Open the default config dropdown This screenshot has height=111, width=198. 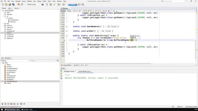(x=33, y=4)
